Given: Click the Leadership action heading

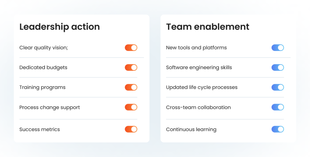Looking at the screenshot, I should tap(60, 27).
